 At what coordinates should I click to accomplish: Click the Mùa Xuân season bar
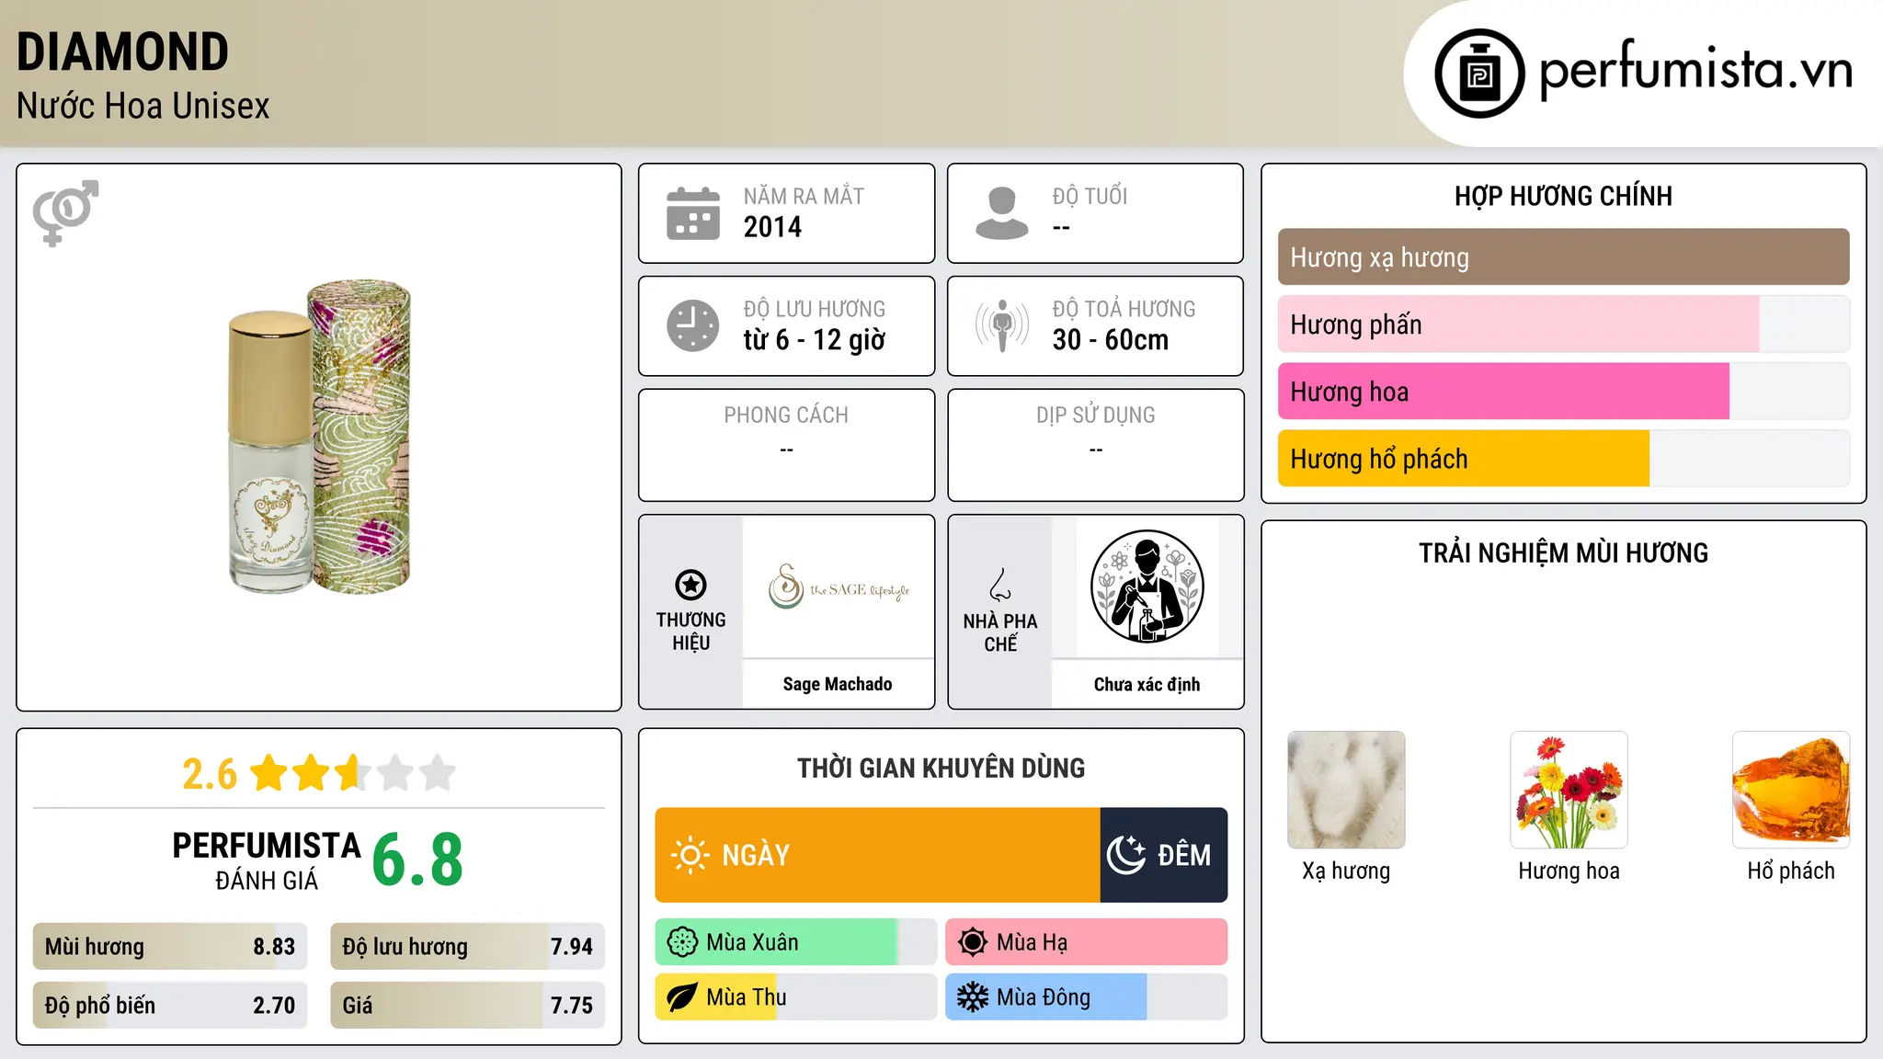(796, 942)
